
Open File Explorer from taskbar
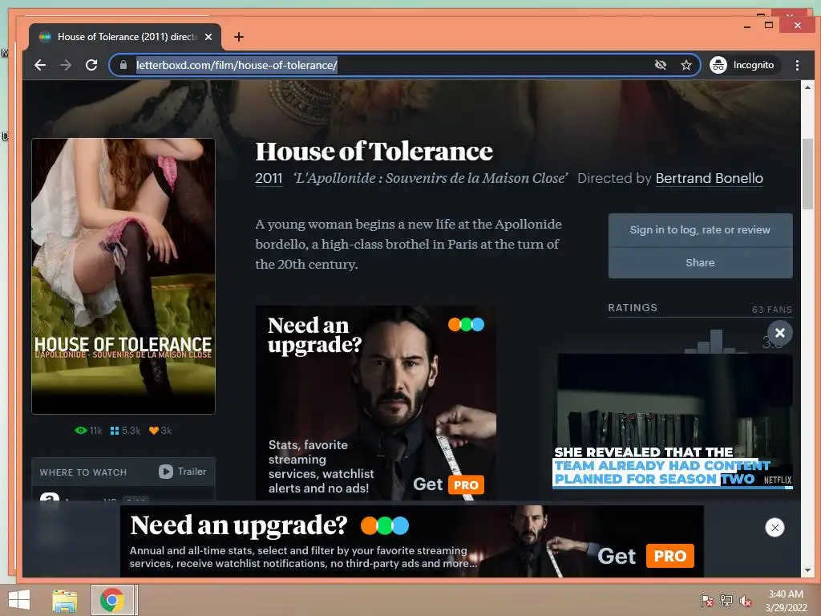pos(64,600)
